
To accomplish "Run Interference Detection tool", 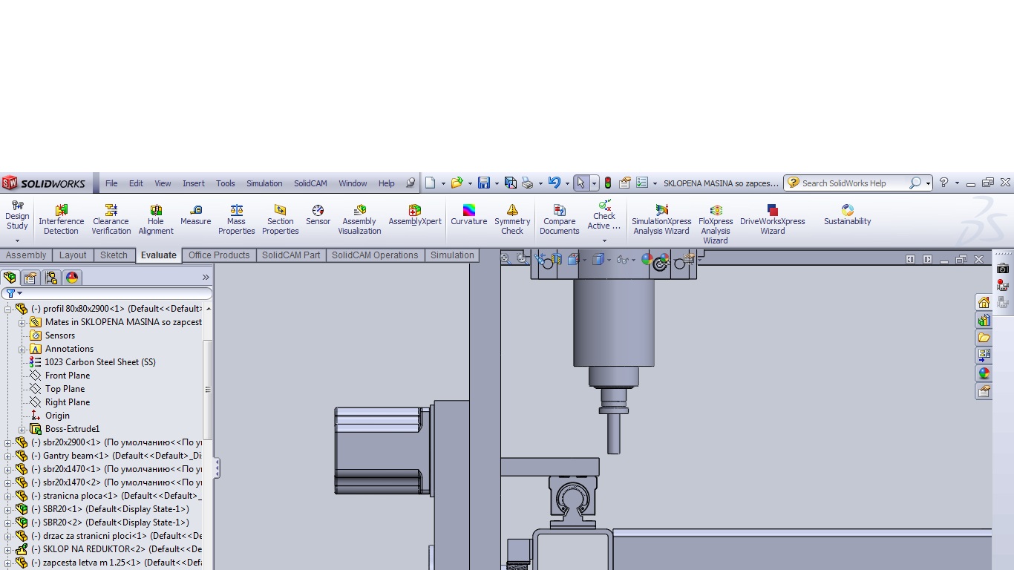I will (x=61, y=220).
